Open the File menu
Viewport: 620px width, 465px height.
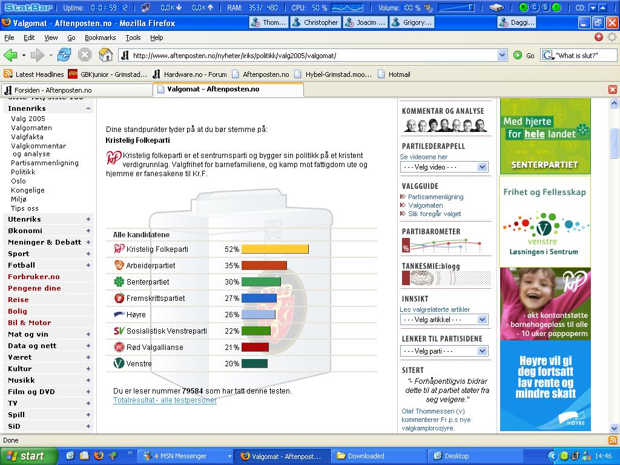(x=9, y=38)
